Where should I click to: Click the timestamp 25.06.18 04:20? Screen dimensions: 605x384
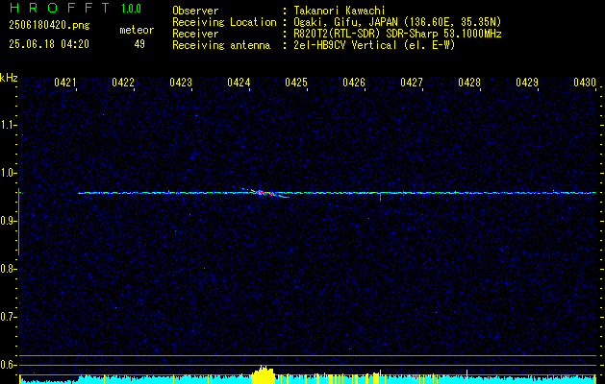[49, 44]
